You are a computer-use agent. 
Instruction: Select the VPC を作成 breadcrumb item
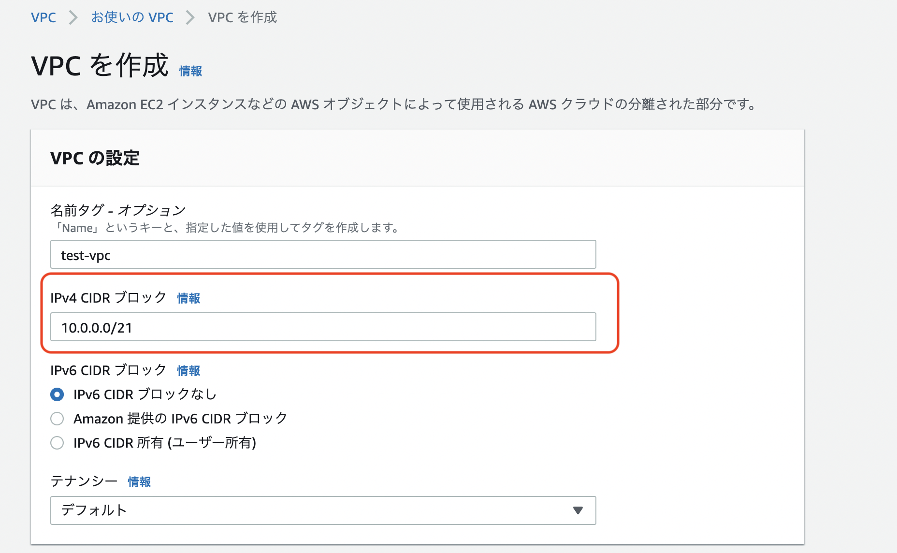(242, 17)
